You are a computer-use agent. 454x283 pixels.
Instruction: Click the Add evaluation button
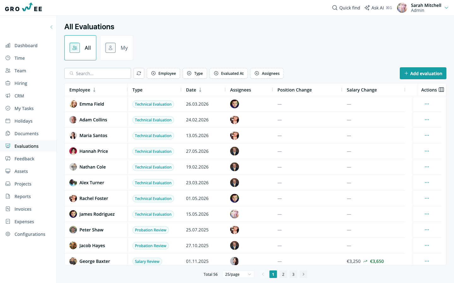coord(423,73)
